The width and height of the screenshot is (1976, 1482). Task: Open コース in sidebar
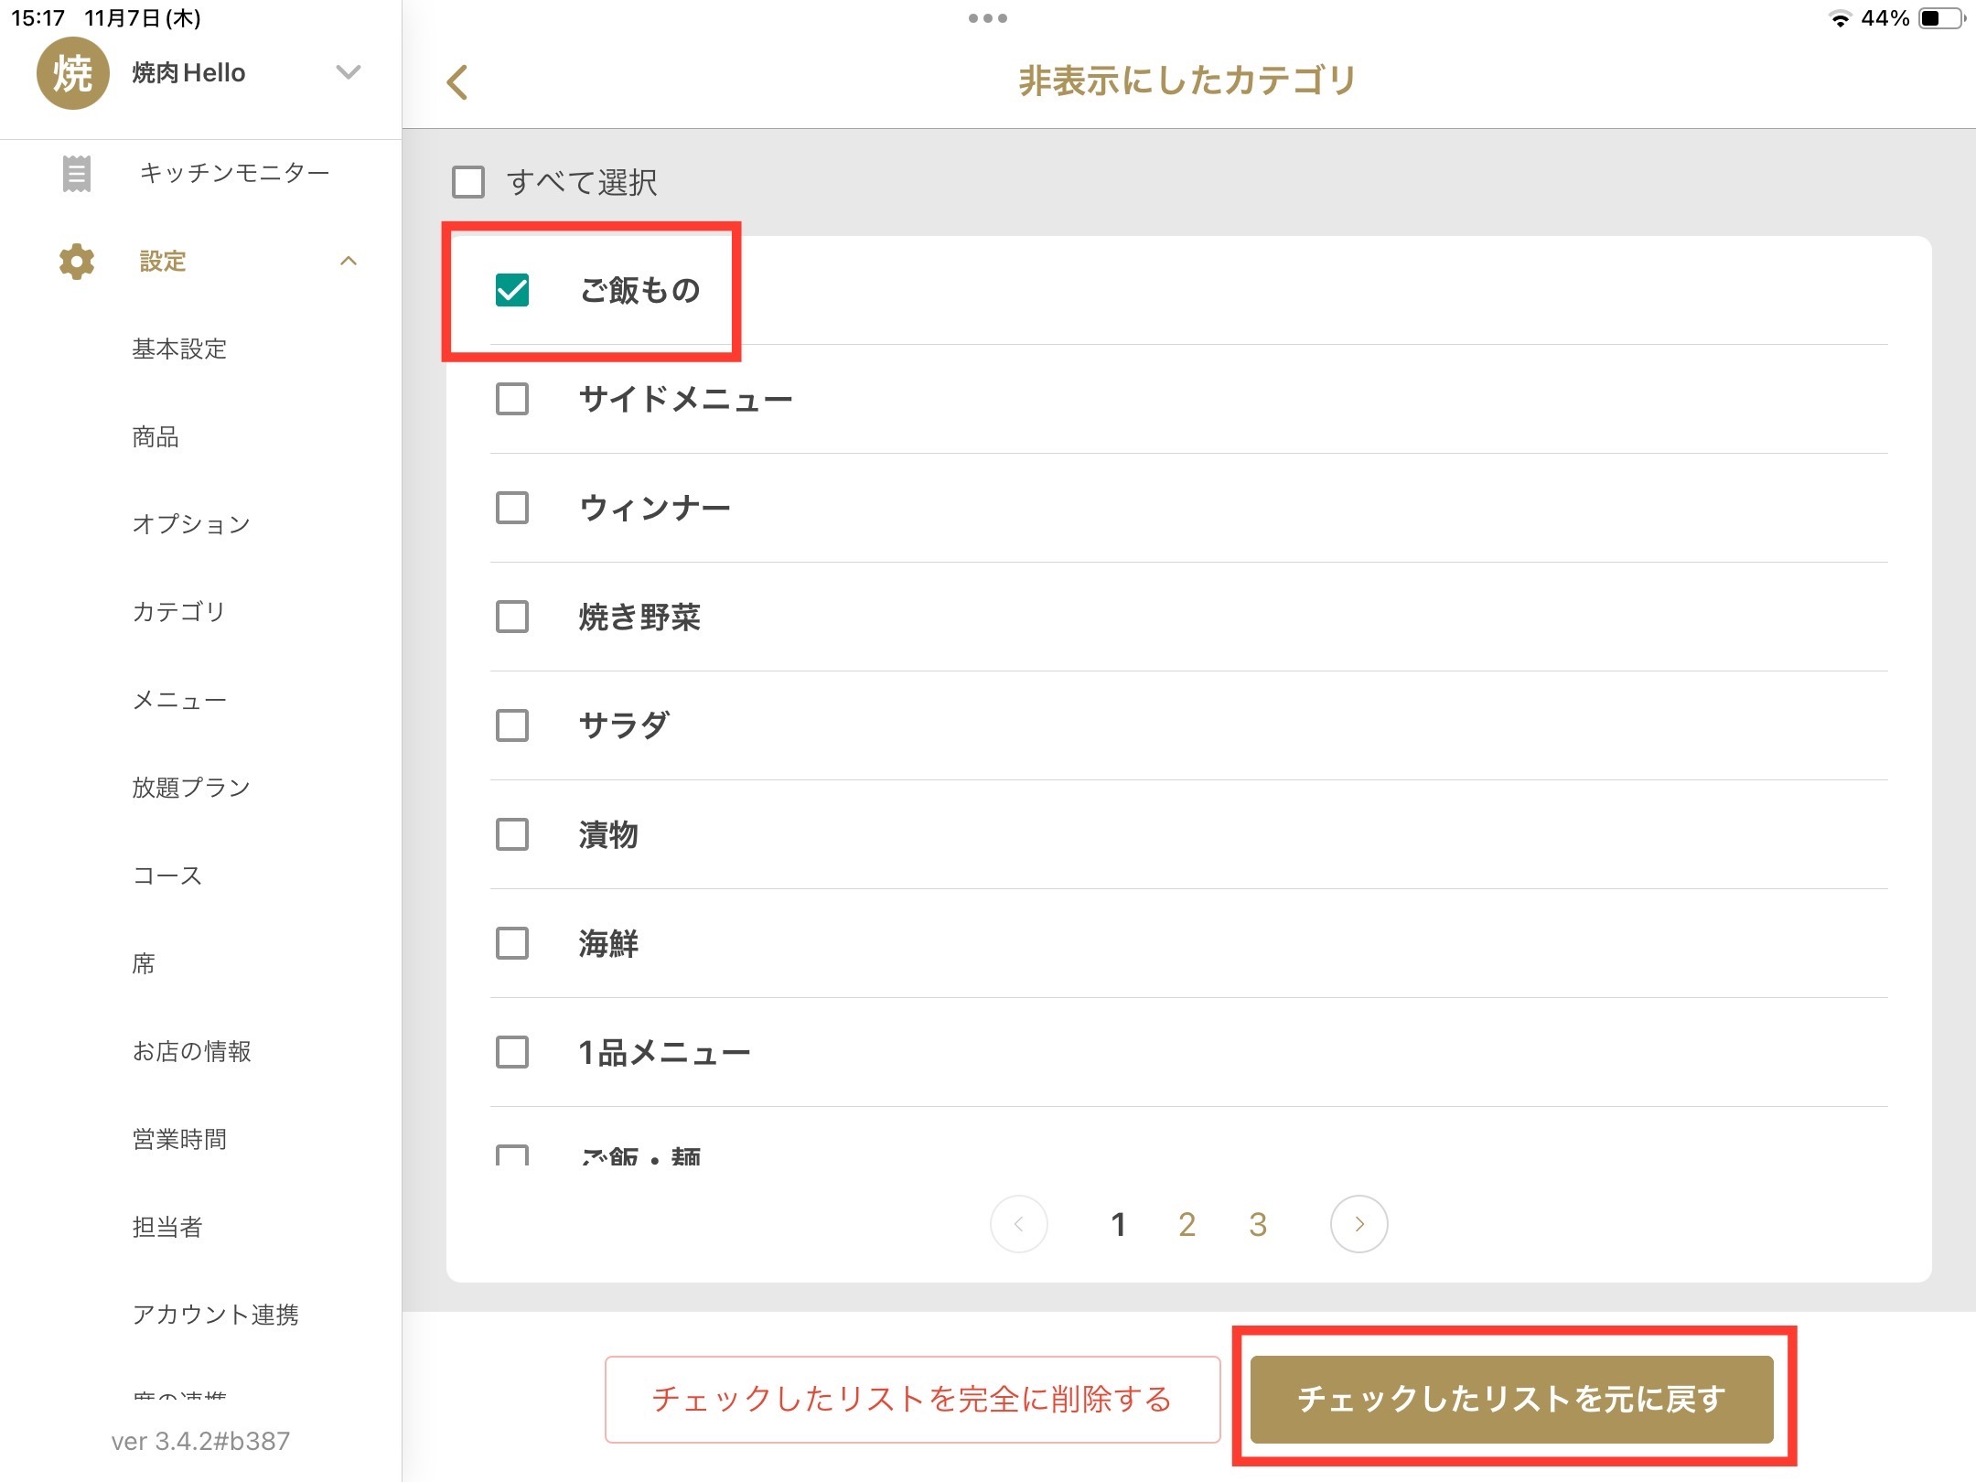tap(167, 875)
